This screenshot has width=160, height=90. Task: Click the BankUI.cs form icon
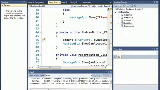click(122, 23)
